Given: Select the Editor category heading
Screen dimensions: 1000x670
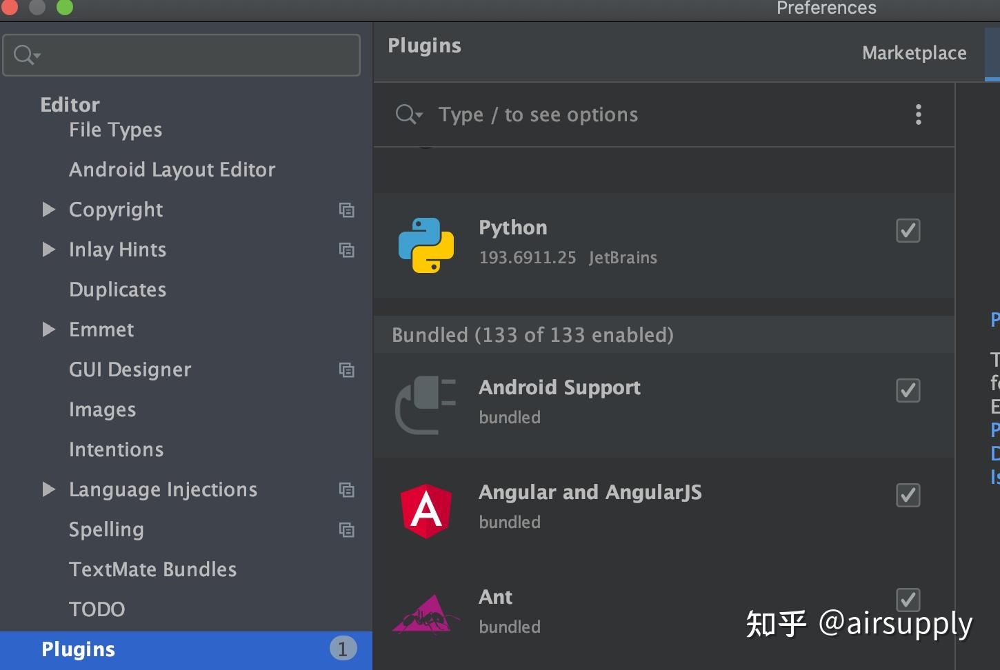Looking at the screenshot, I should click(x=70, y=105).
